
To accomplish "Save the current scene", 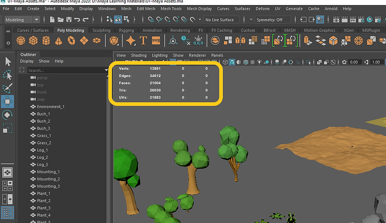I will pos(69,19).
